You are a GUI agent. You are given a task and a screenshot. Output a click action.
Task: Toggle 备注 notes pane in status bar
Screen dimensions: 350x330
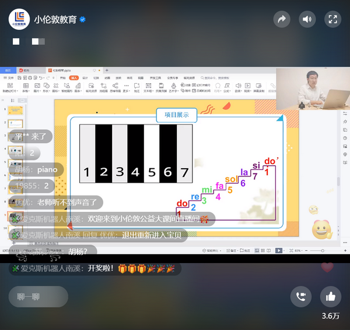tap(231, 251)
